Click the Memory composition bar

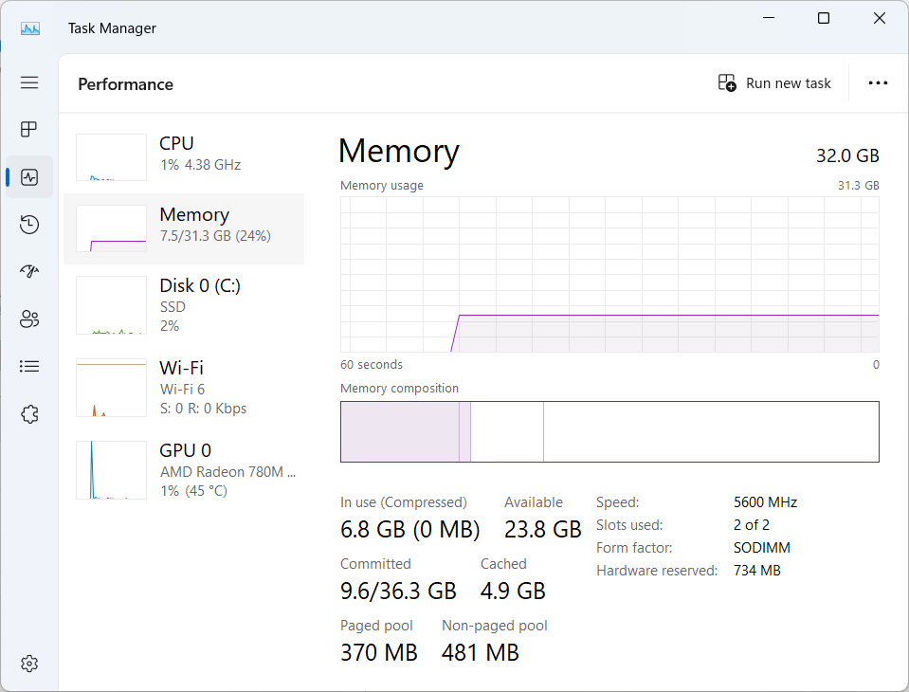609,431
